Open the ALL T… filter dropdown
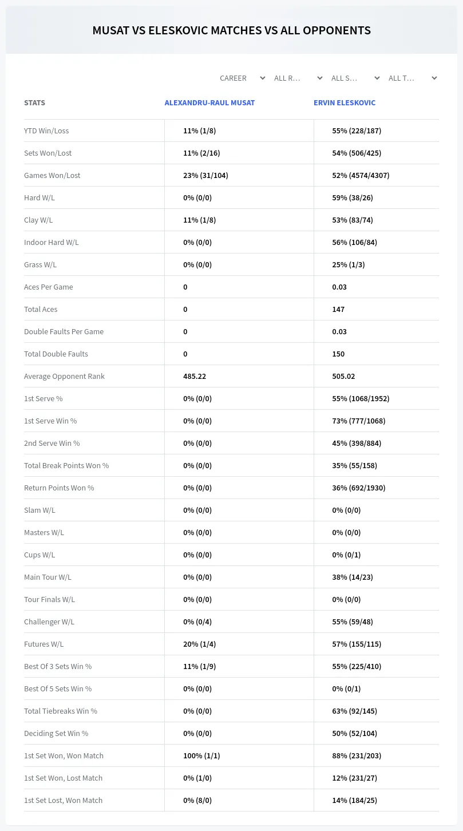 pyautogui.click(x=412, y=78)
